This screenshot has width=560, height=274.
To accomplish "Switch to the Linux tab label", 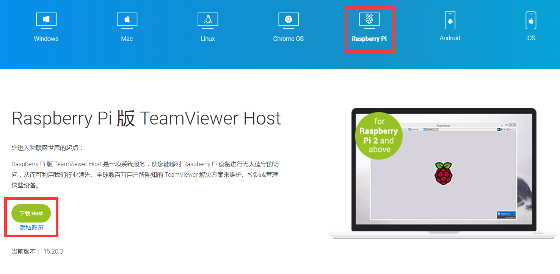I will [208, 39].
